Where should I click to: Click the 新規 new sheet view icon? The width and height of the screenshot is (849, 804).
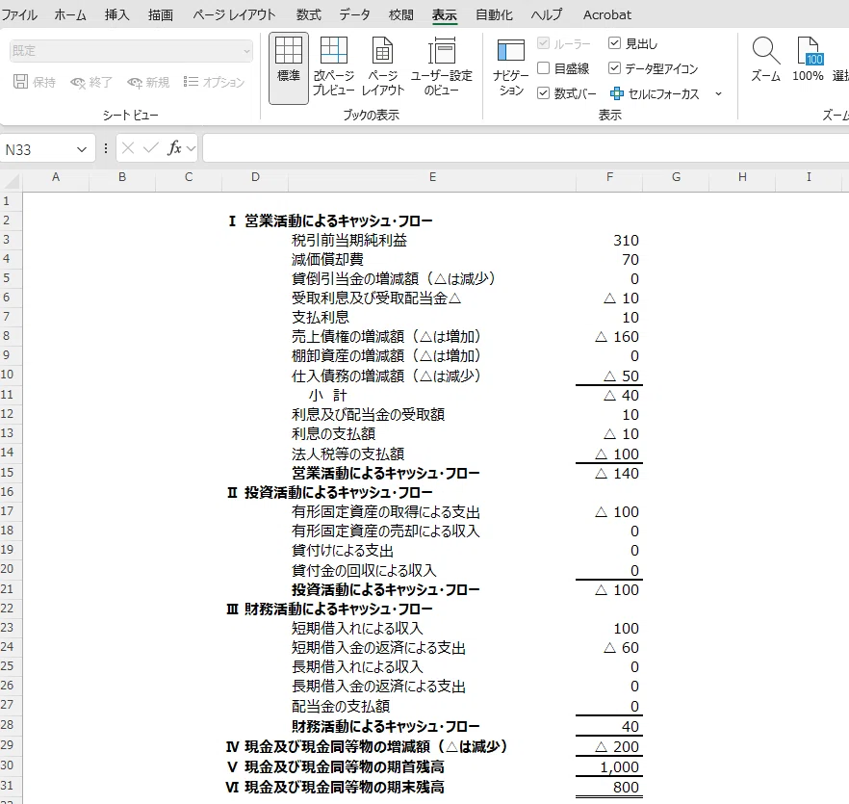pos(135,83)
